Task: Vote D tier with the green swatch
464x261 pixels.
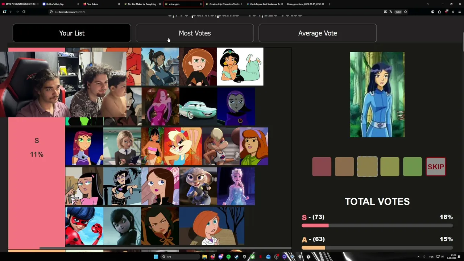Action: point(413,167)
